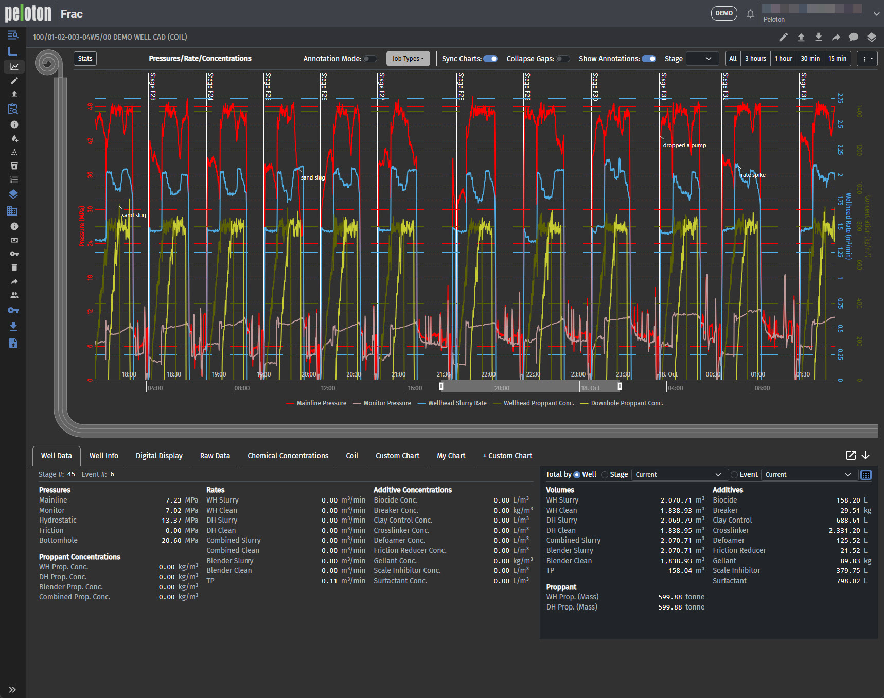The image size is (884, 698).
Task: Click the table grid icon beside Event dropdown
Action: pyautogui.click(x=866, y=475)
